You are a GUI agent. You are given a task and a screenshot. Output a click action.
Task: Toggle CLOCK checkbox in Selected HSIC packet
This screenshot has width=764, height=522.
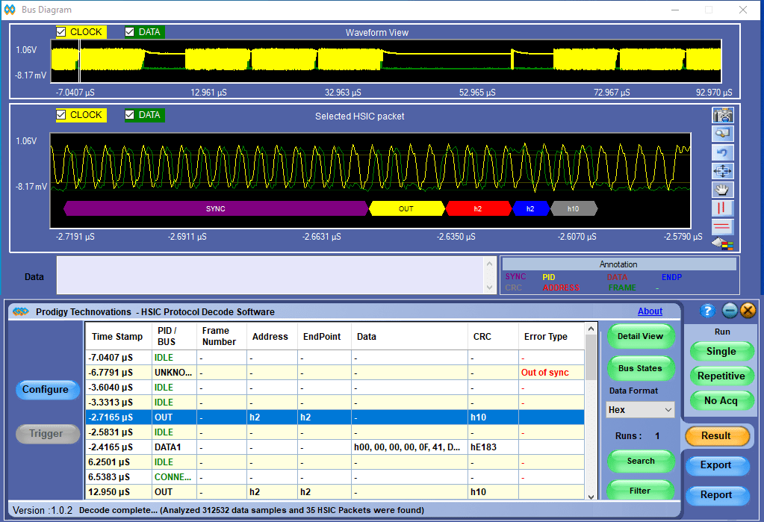(62, 115)
